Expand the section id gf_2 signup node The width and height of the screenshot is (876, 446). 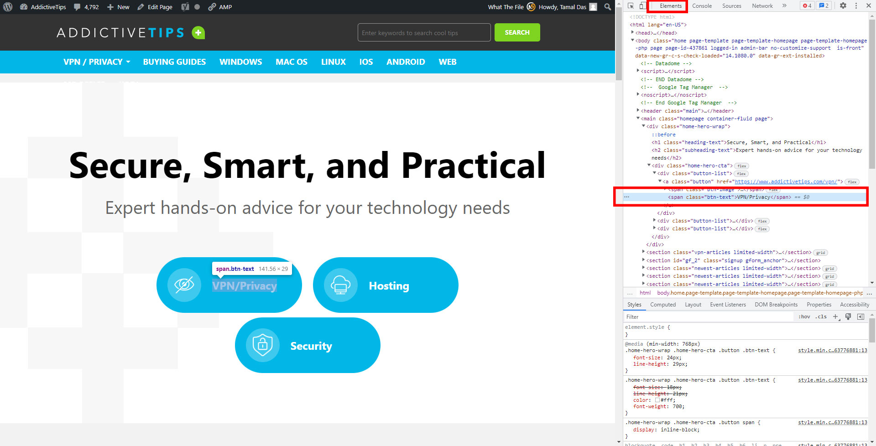point(643,260)
